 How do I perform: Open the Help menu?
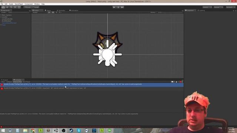[43, 4]
